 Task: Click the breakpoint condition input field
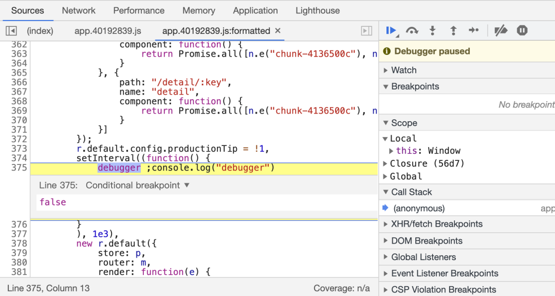[206, 202]
